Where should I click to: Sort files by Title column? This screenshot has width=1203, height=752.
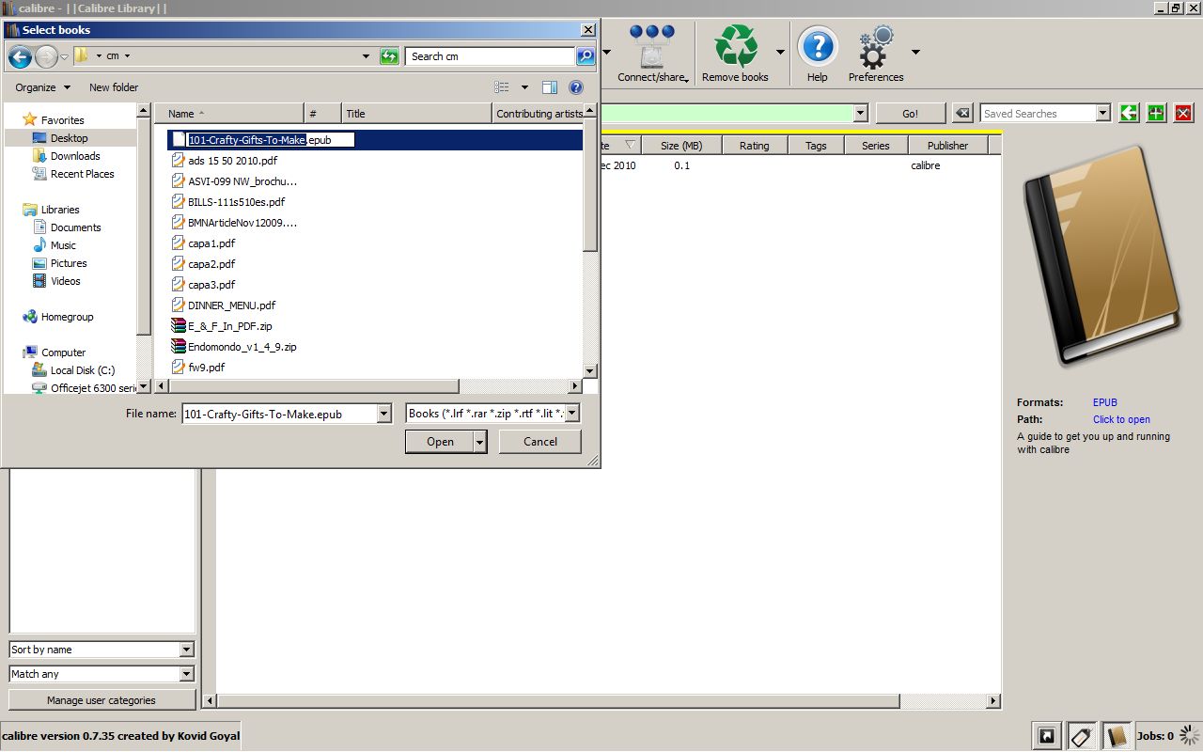click(416, 114)
